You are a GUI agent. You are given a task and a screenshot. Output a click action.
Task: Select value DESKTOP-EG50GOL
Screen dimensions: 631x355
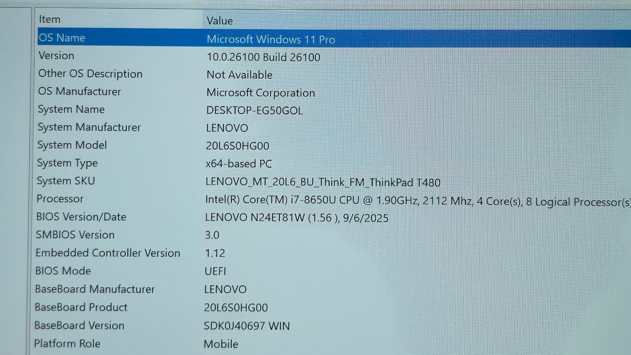coord(254,110)
